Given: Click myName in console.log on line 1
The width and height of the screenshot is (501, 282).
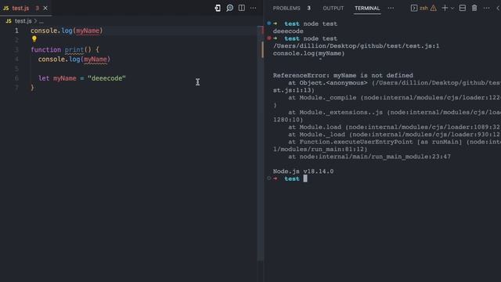Looking at the screenshot, I should tap(88, 31).
